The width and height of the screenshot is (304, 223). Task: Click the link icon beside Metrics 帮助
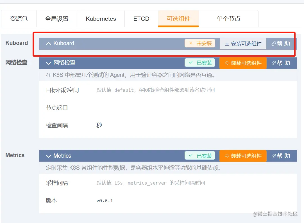point(274,156)
